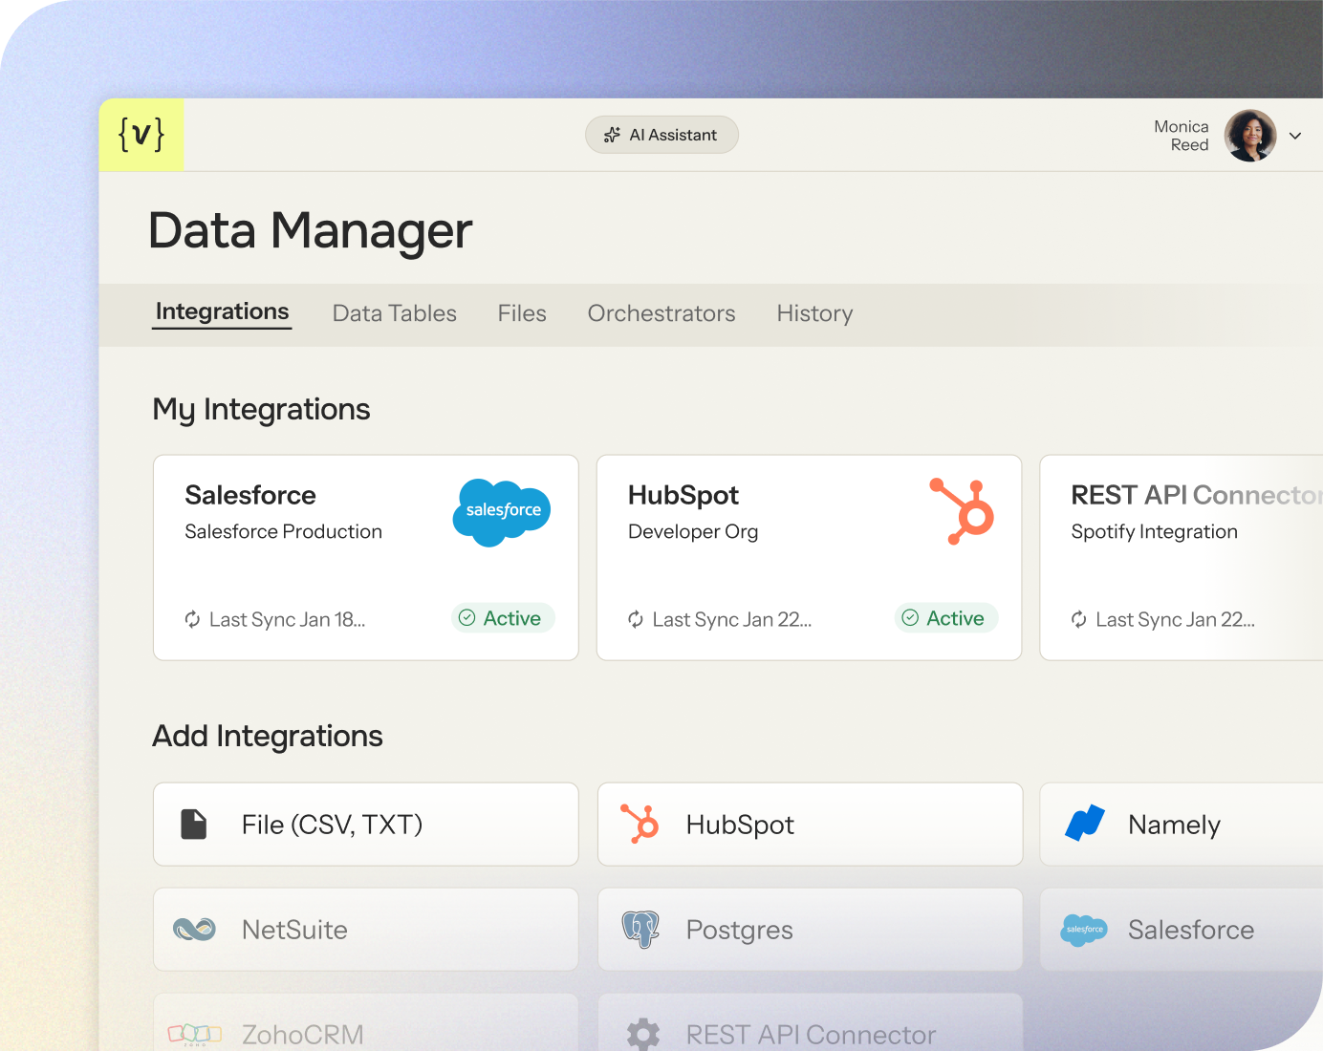The image size is (1323, 1051).
Task: Click the Salesforce cloud logo in card
Action: coord(502,512)
